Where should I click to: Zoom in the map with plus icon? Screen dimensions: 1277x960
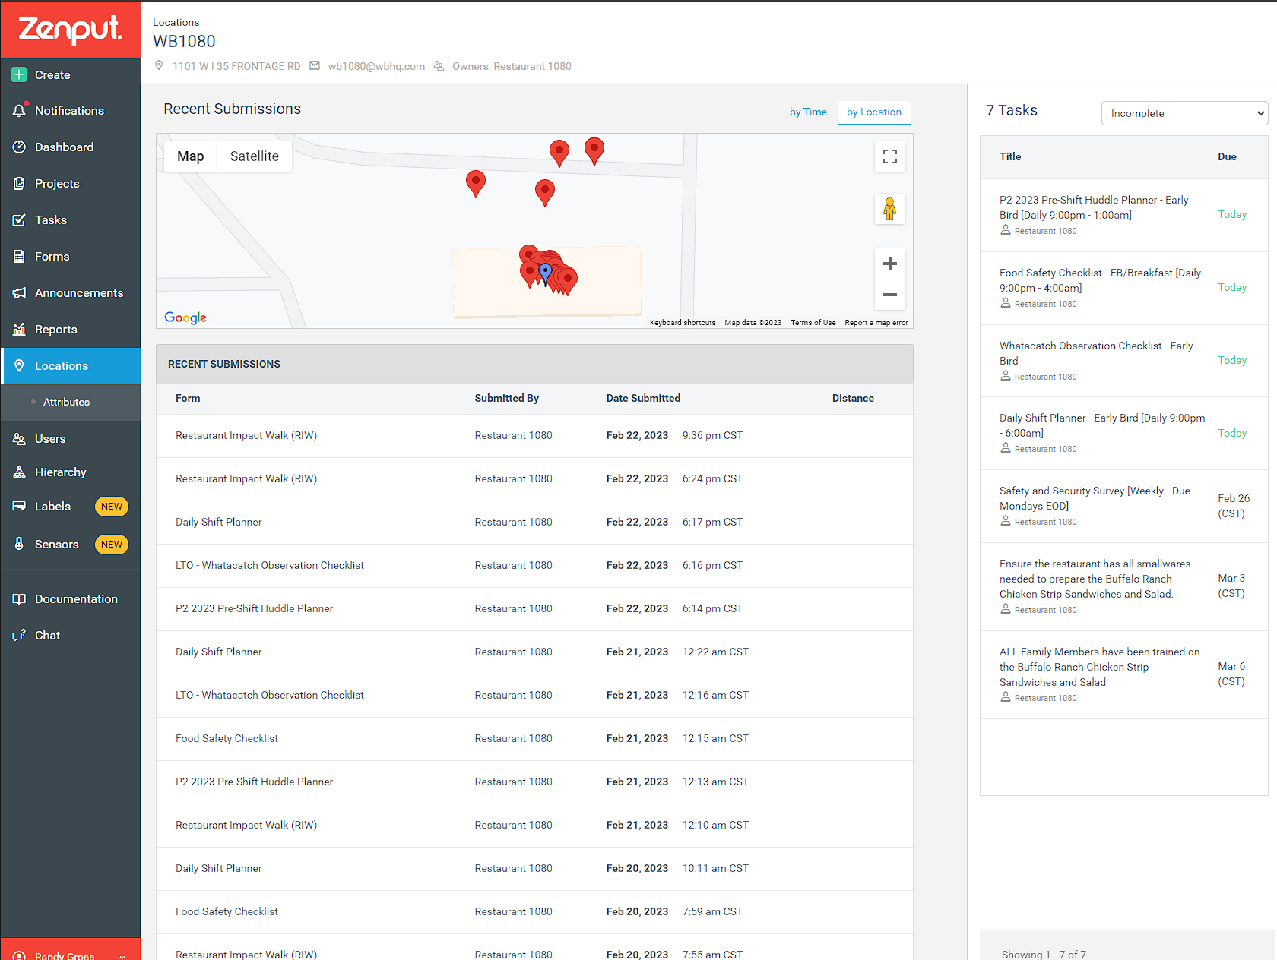coord(890,264)
